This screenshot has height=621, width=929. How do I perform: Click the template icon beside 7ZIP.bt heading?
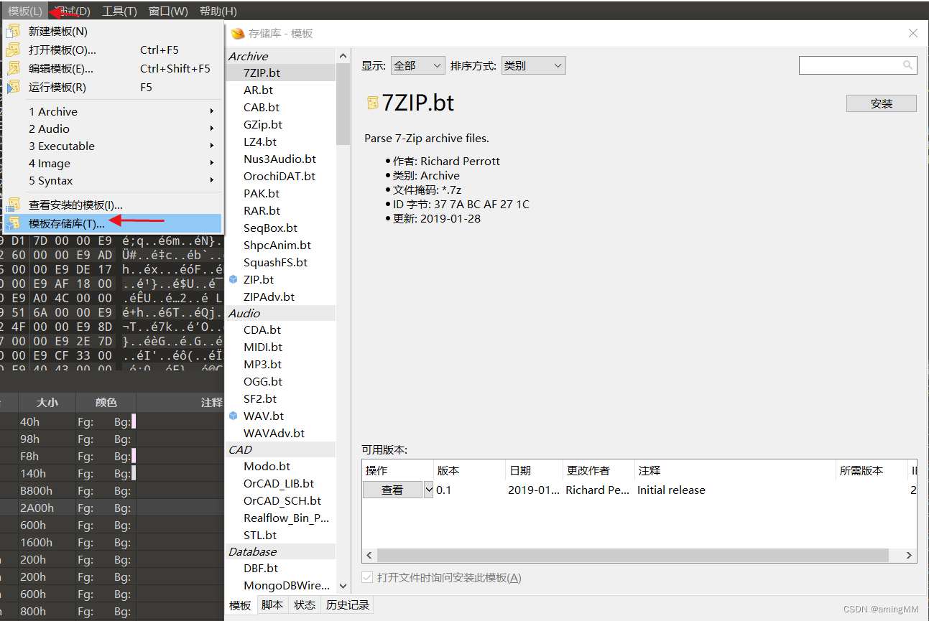pos(372,103)
